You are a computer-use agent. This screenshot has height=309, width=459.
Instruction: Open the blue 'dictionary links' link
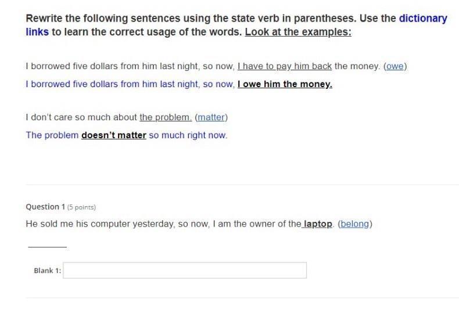point(422,18)
